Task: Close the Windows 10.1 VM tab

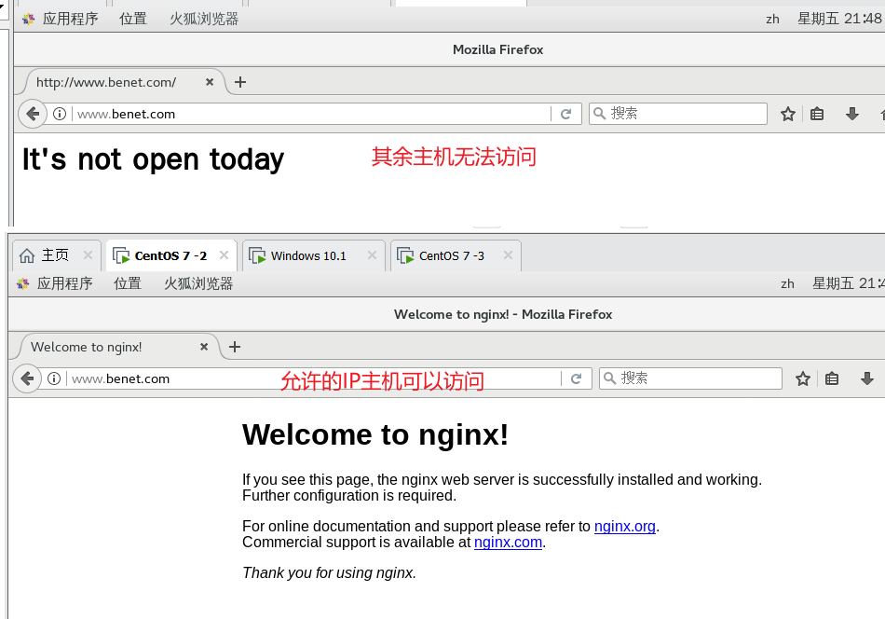Action: click(x=372, y=255)
